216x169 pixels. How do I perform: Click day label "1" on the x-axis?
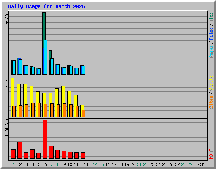coord(14,164)
